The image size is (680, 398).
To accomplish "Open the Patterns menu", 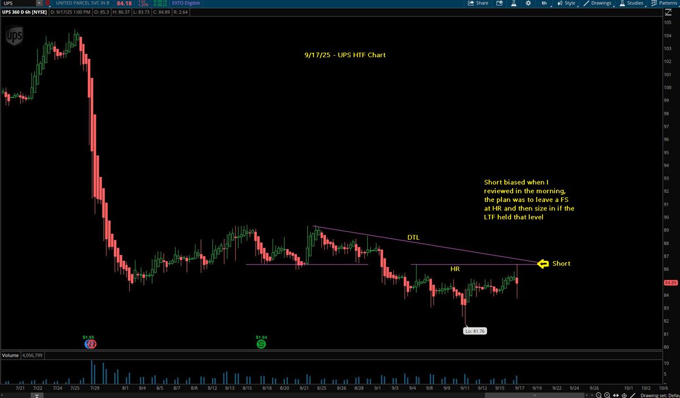I will tap(665, 3).
